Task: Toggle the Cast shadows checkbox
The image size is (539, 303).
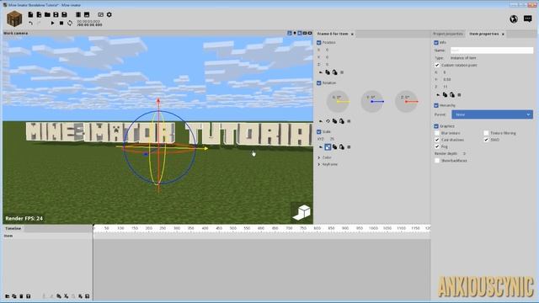Action: pyautogui.click(x=437, y=140)
